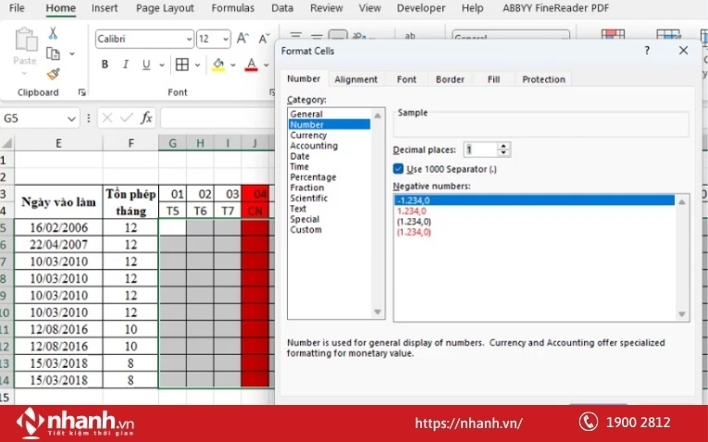The image size is (708, 442).
Task: Open the Calibri font name dropdown
Action: pyautogui.click(x=189, y=39)
